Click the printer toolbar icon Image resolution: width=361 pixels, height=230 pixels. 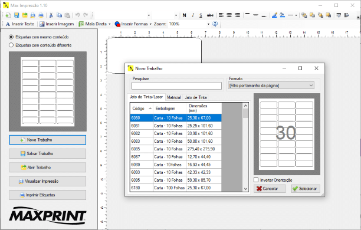pyautogui.click(x=41, y=15)
